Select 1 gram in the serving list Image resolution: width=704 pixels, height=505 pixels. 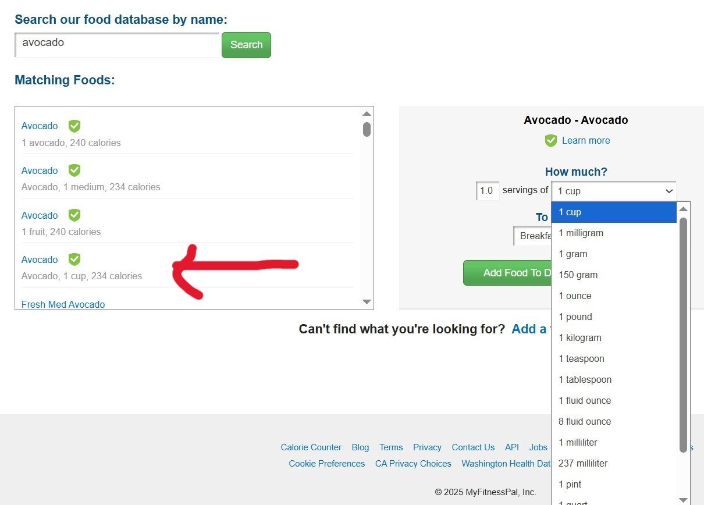tap(614, 254)
